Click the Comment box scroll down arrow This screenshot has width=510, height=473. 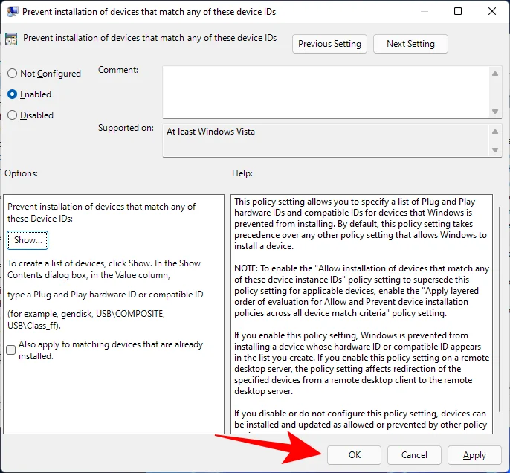coord(496,111)
